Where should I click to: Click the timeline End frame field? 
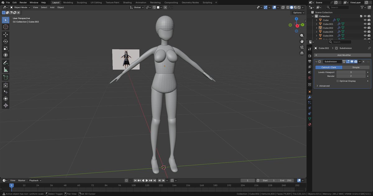pos(286,180)
